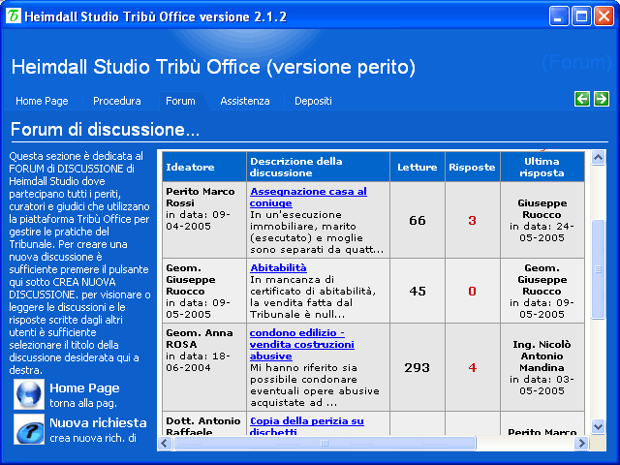Click the 'Forum di discussione...' heading
620x465 pixels.
[106, 130]
